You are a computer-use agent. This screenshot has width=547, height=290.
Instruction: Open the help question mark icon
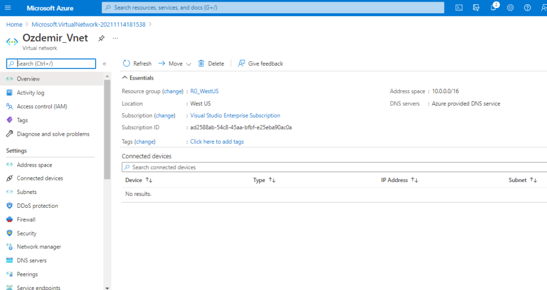[527, 7]
